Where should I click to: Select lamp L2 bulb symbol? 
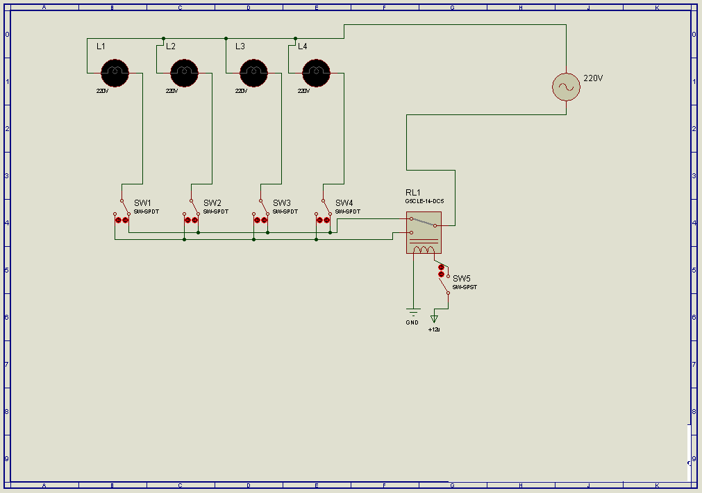pyautogui.click(x=185, y=73)
